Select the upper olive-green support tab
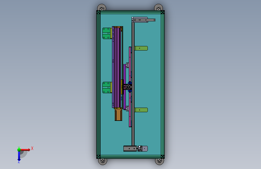Image resolution: width=261 pixels, height=169 pixels. pos(141,48)
